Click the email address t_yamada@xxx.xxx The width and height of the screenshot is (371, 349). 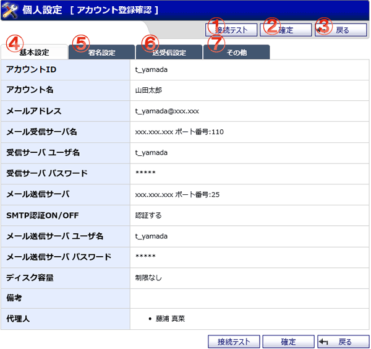pos(167,111)
